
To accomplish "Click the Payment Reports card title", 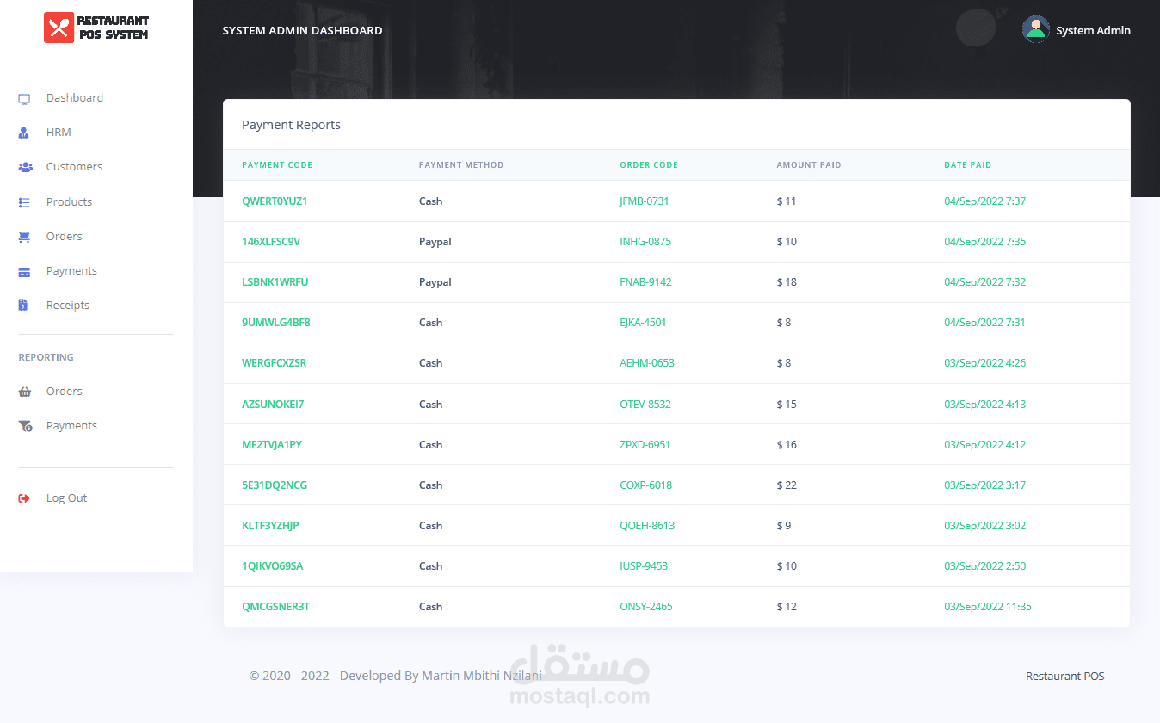I will click(x=291, y=125).
